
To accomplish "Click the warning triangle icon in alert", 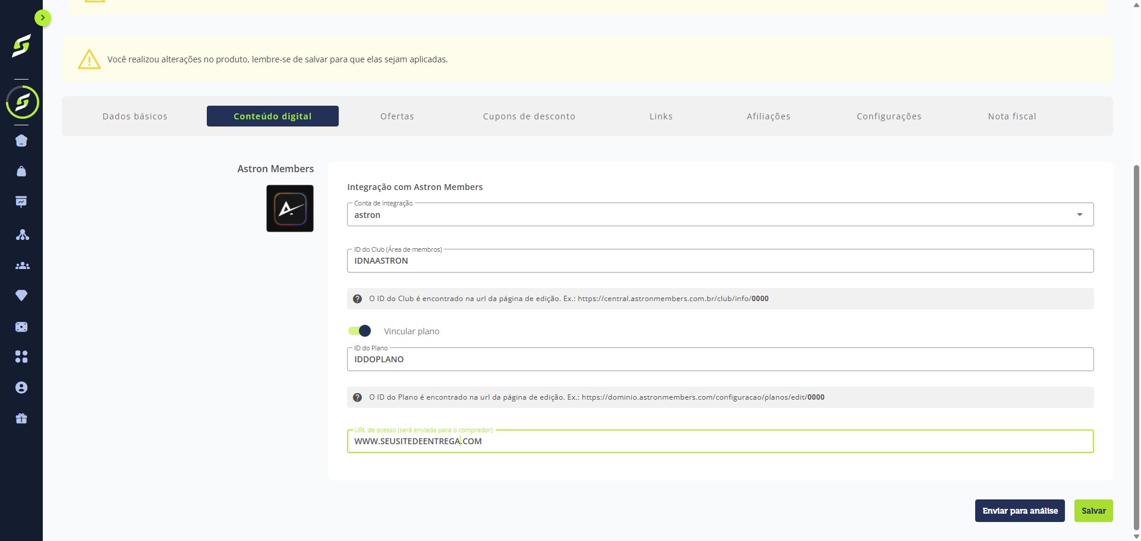I will click(x=89, y=59).
